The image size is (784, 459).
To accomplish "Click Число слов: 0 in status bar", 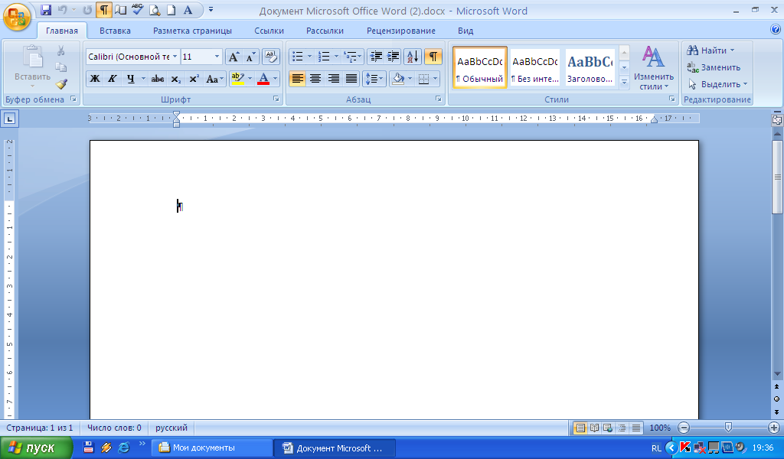I will (114, 428).
